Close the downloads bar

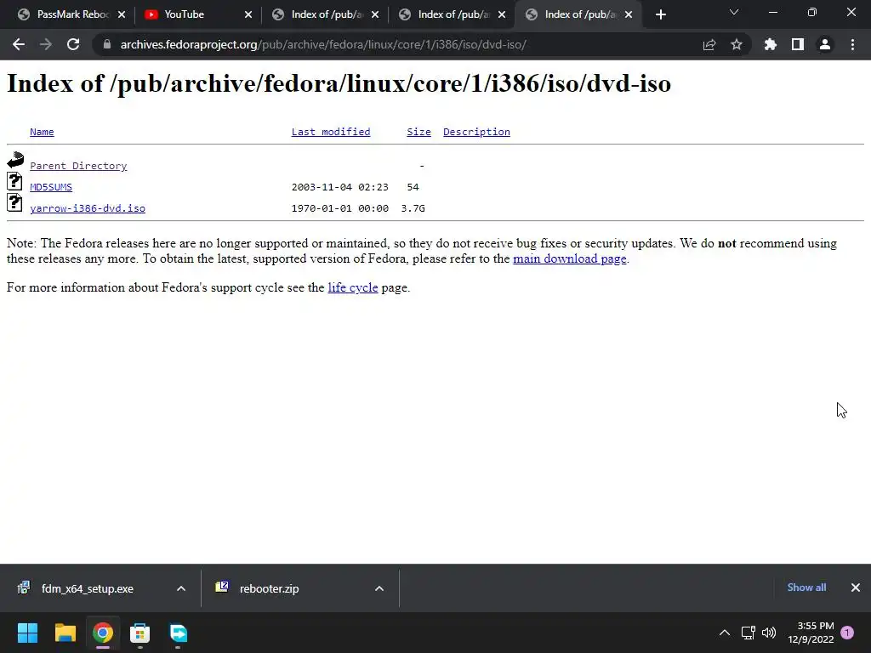click(x=856, y=588)
